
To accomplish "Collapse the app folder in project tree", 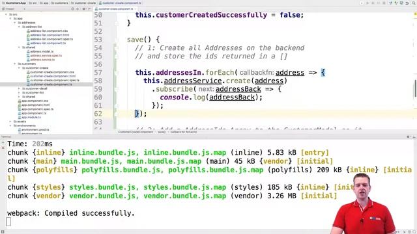I will click(10, 19).
